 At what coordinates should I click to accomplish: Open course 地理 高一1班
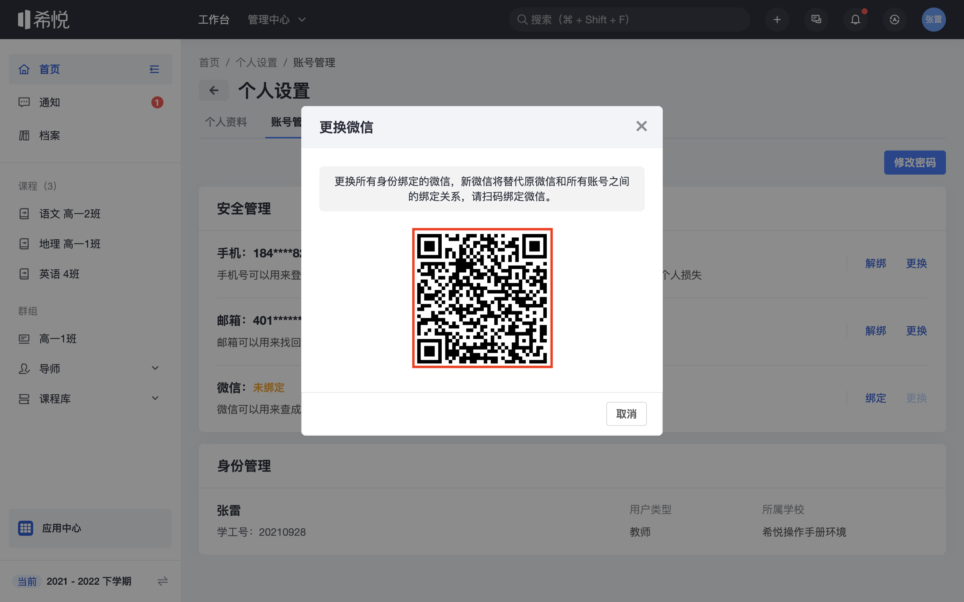[90, 244]
